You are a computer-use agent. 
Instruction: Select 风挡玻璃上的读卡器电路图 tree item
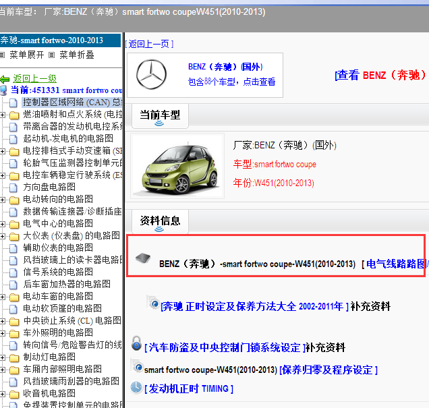click(x=72, y=260)
